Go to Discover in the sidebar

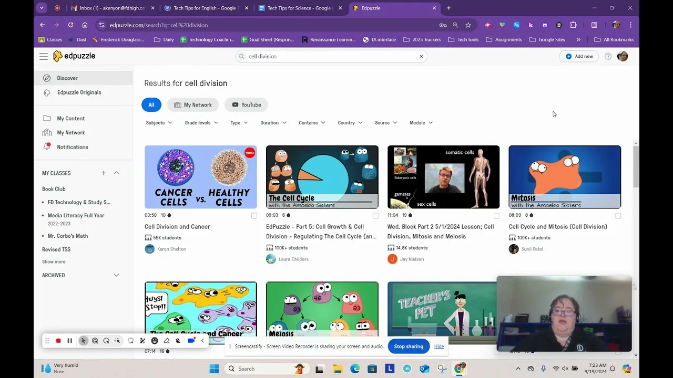(84, 78)
